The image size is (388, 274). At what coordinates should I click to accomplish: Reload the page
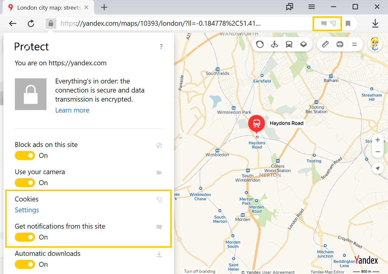point(31,24)
